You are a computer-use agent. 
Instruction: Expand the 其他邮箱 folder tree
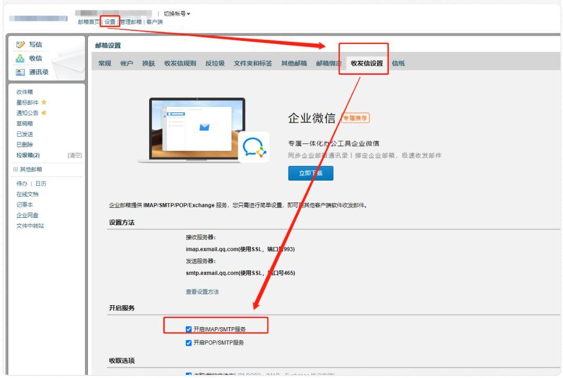click(16, 169)
